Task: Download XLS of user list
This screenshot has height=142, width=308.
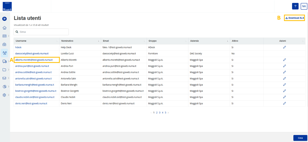Action: click(295, 18)
